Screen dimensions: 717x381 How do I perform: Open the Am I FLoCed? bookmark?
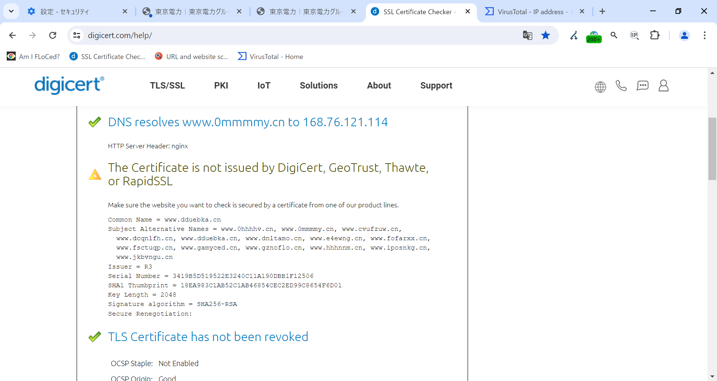click(33, 56)
